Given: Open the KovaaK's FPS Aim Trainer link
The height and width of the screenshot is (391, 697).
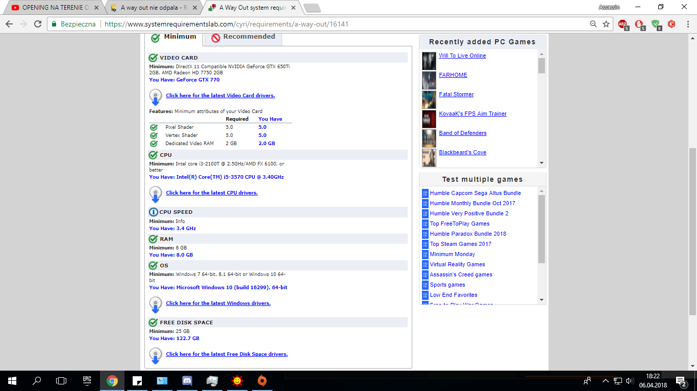Looking at the screenshot, I should point(472,114).
